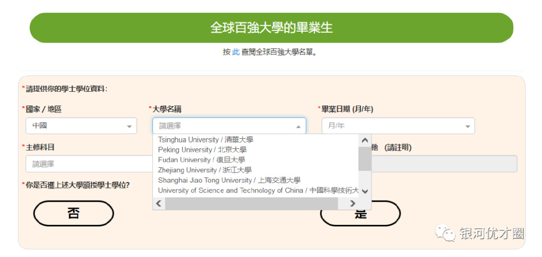This screenshot has width=542, height=257.
Task: Click the 是 button
Action: [x=360, y=214]
